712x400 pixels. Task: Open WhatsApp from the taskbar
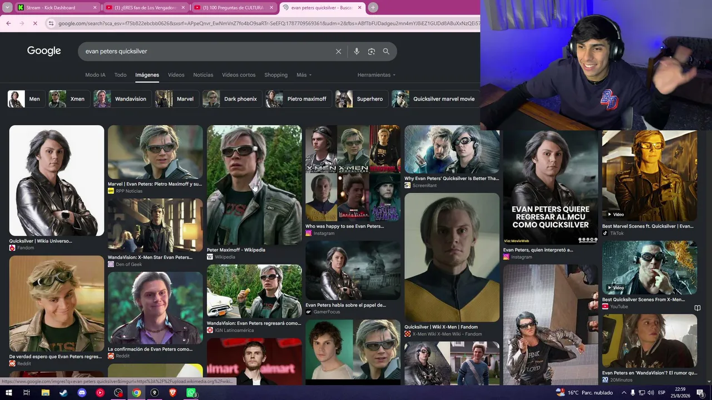click(191, 393)
